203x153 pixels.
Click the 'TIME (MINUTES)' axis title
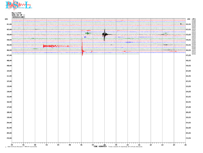(100, 146)
